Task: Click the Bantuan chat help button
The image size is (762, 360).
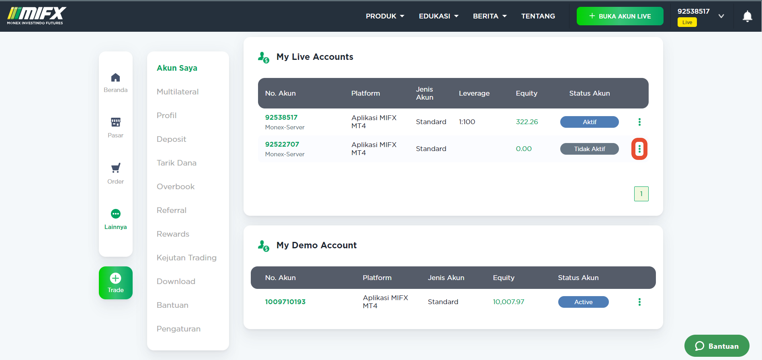Action: coord(717,346)
